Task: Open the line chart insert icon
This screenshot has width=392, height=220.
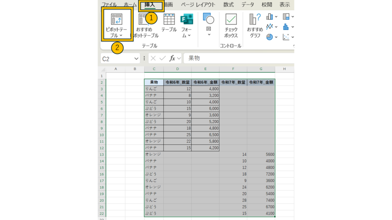Action: 270,27
